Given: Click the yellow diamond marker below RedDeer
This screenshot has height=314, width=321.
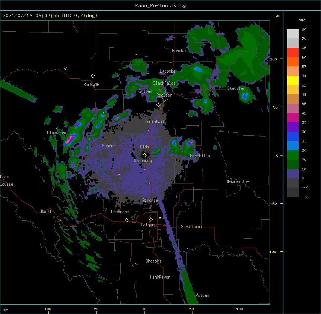Looking at the screenshot, I should point(159,105).
